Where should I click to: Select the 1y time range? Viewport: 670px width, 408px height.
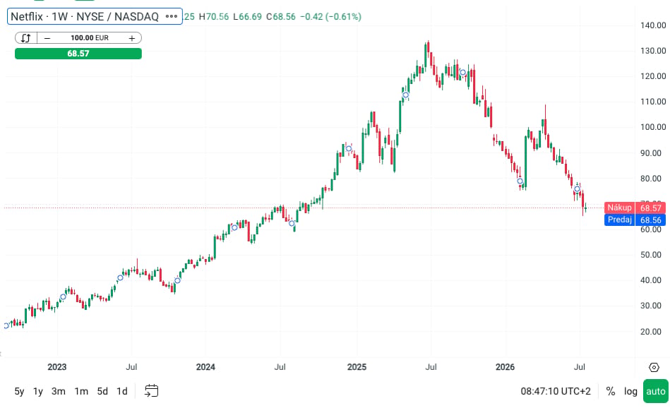pyautogui.click(x=38, y=391)
